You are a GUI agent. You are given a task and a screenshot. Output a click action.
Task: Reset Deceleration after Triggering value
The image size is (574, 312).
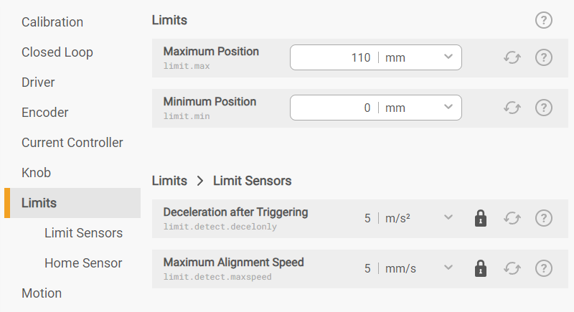512,218
